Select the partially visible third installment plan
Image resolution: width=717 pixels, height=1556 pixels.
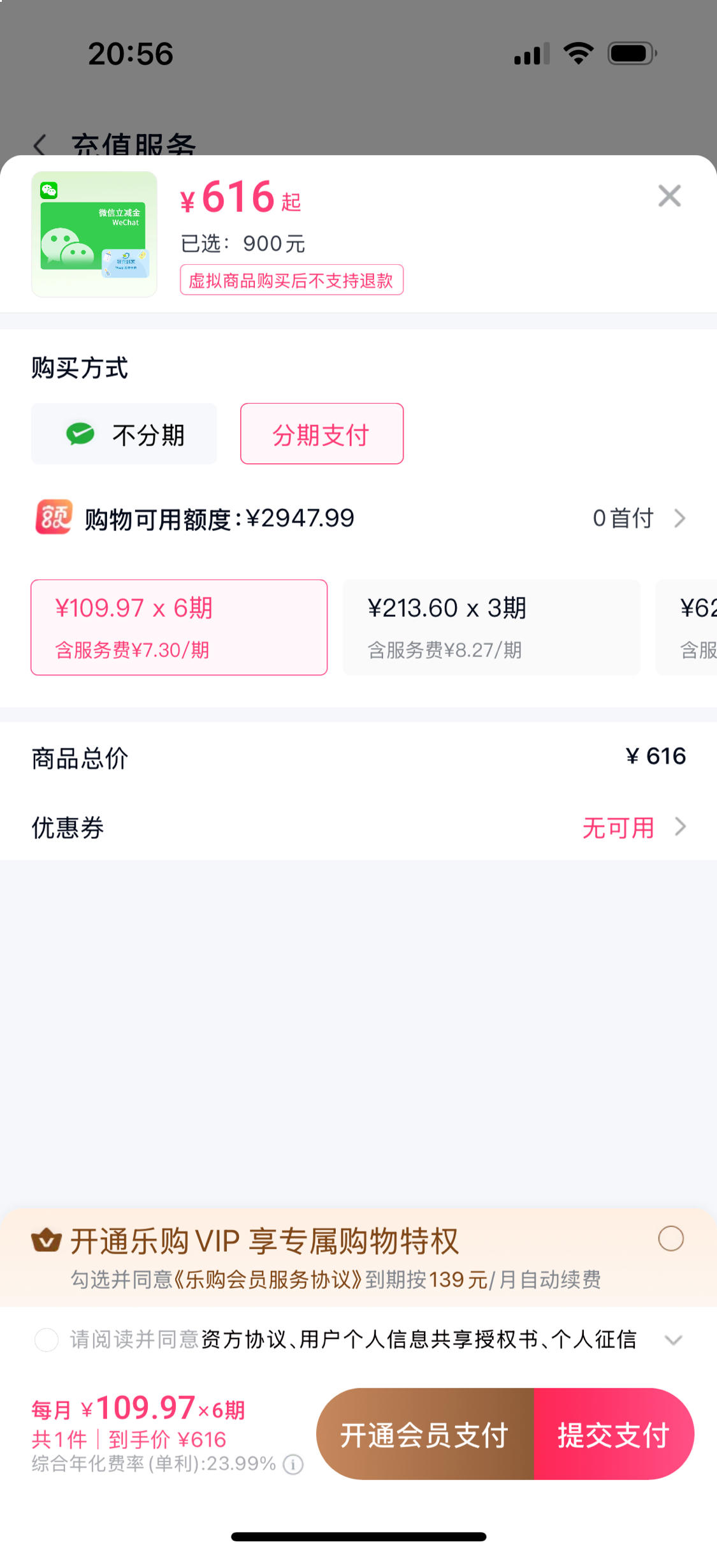[x=686, y=627]
